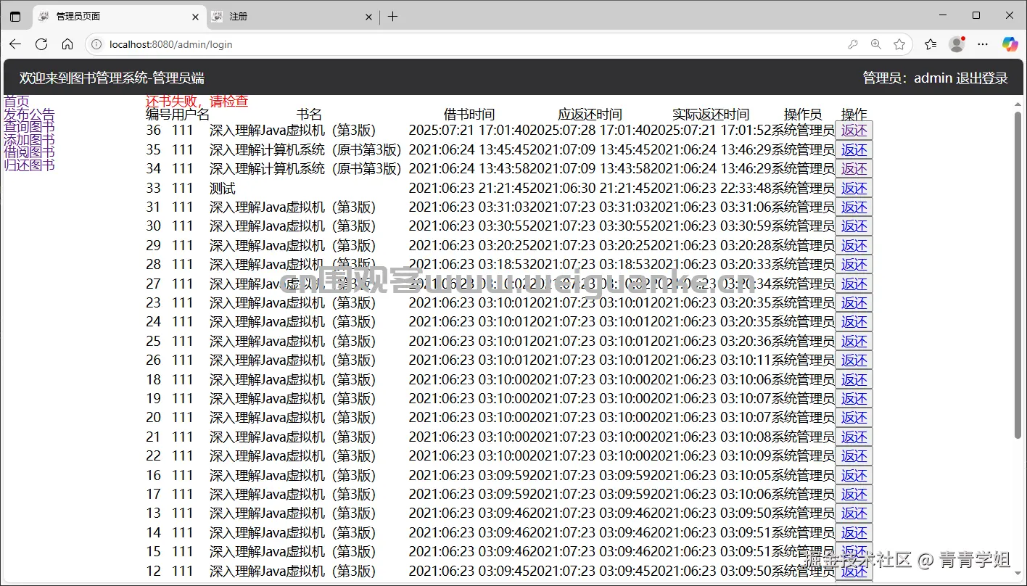Screen dimensions: 1027x586
Task: Click 返还 for record number 29
Action: coord(854,245)
